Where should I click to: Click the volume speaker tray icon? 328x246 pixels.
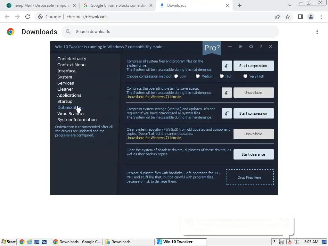pyautogui.click(x=296, y=242)
